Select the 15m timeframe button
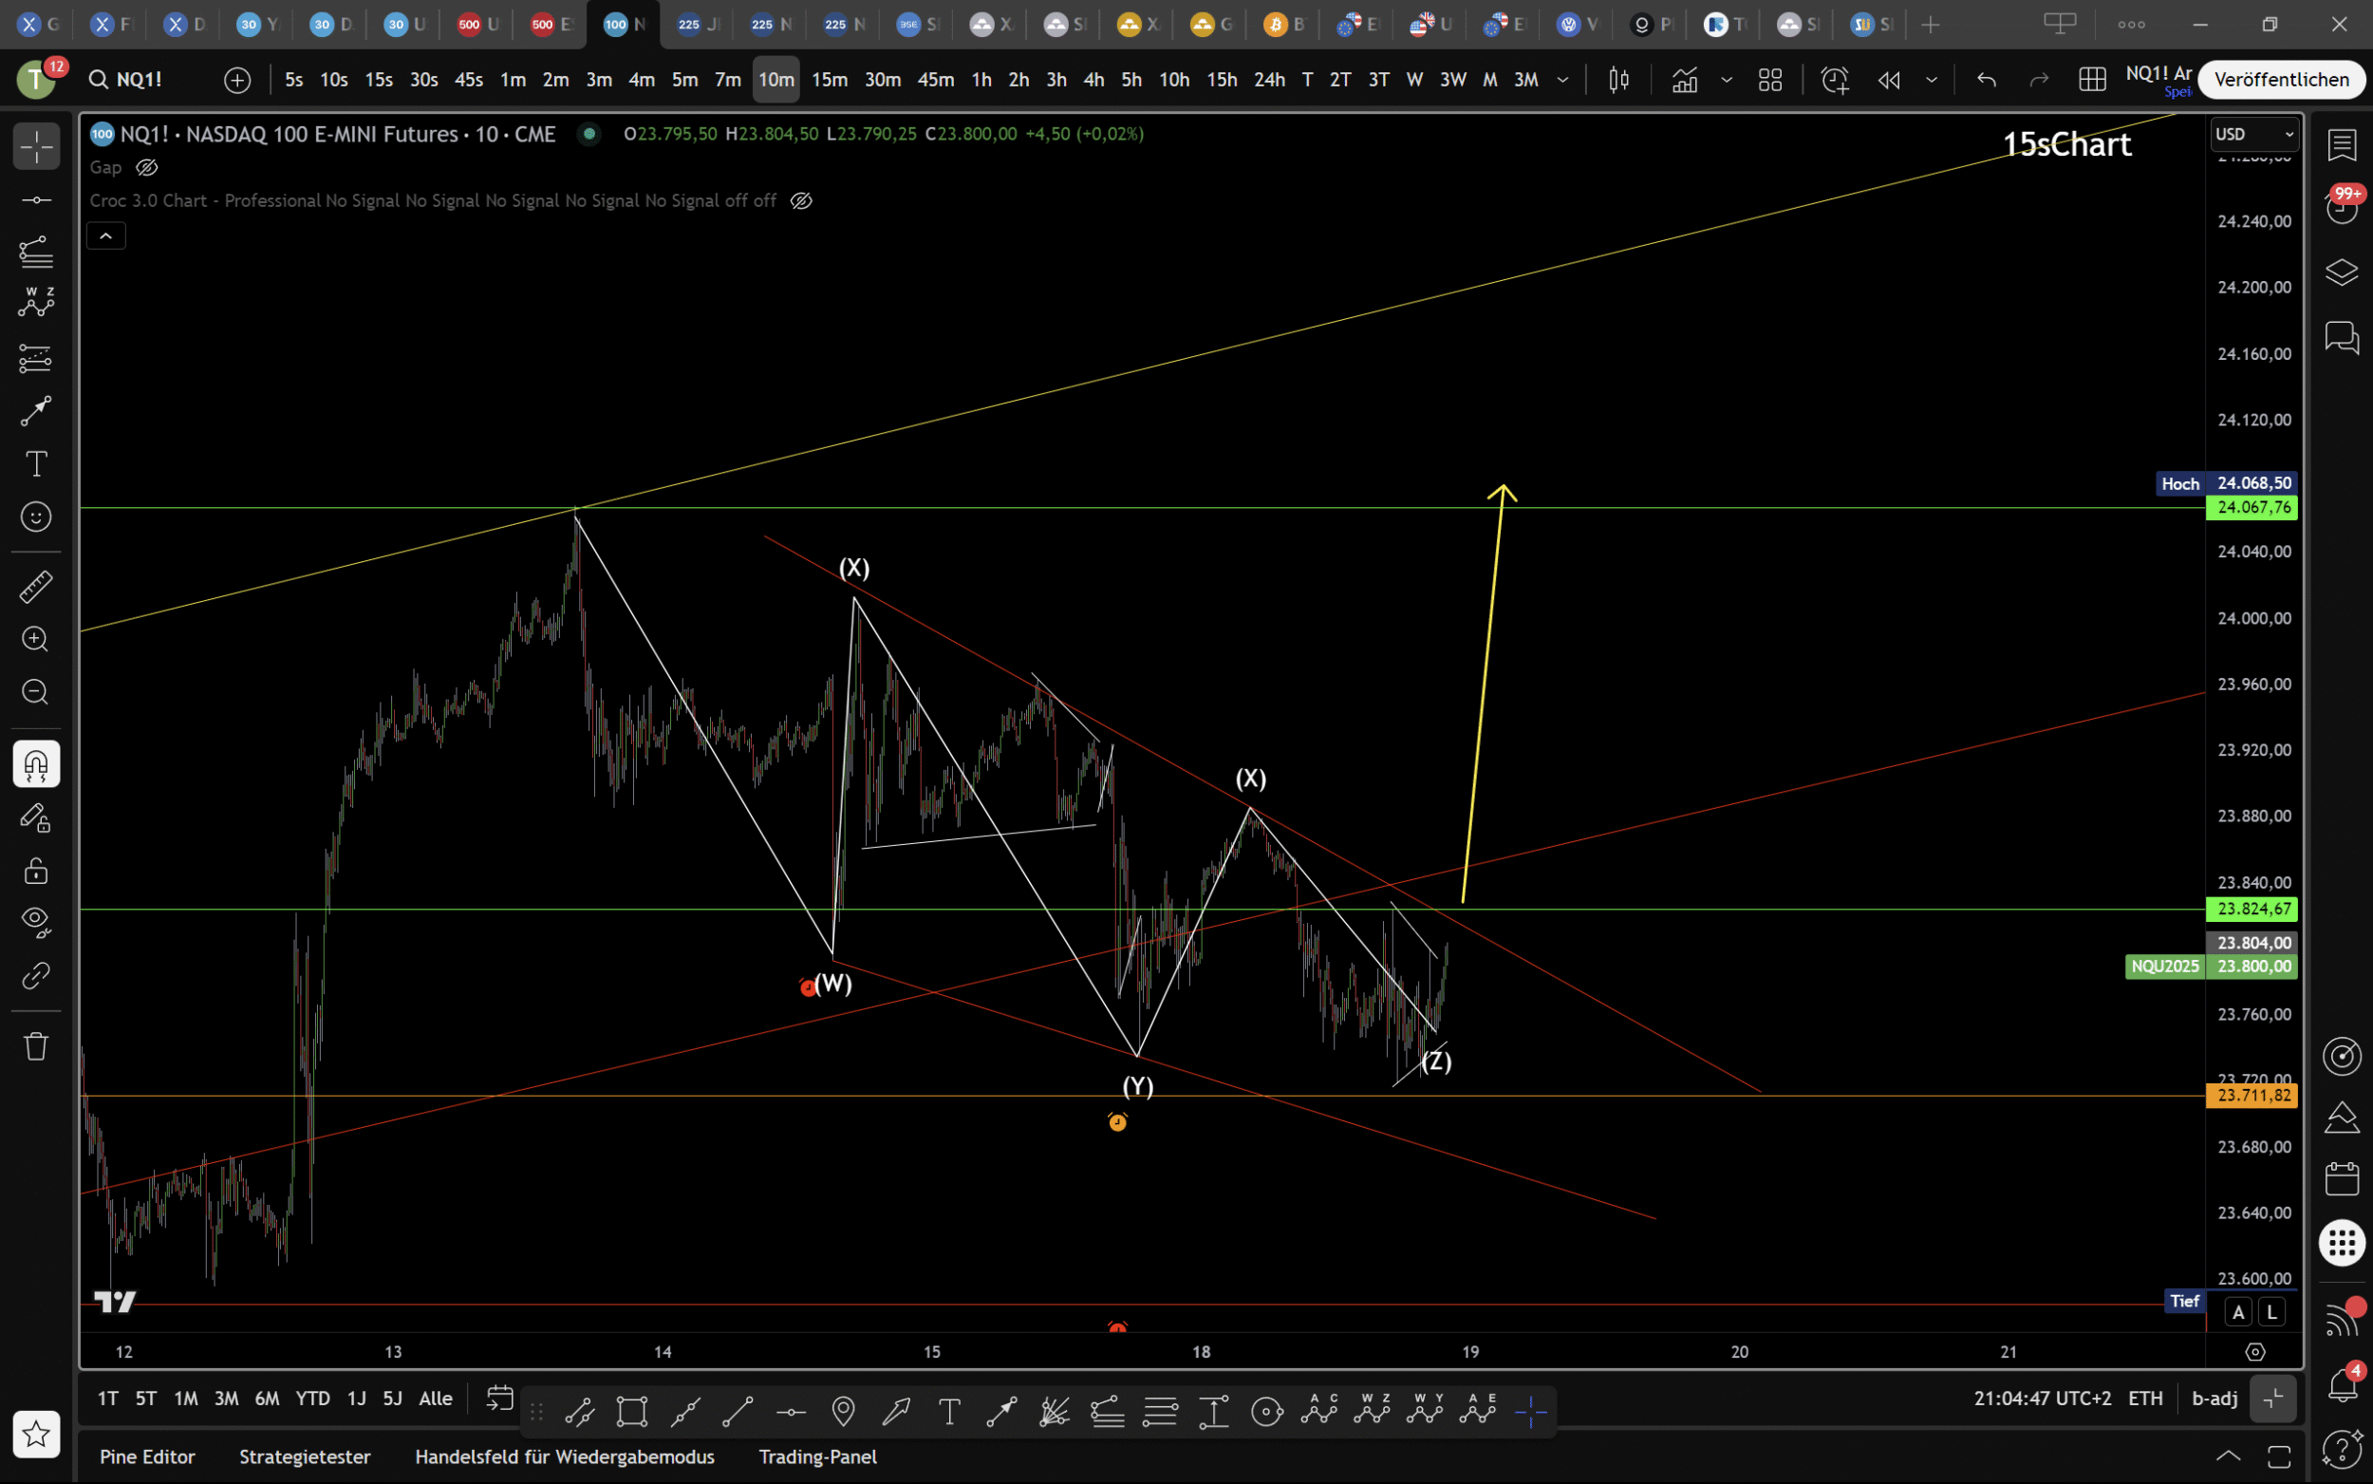Screen dimensions: 2373x1484 [x=829, y=80]
